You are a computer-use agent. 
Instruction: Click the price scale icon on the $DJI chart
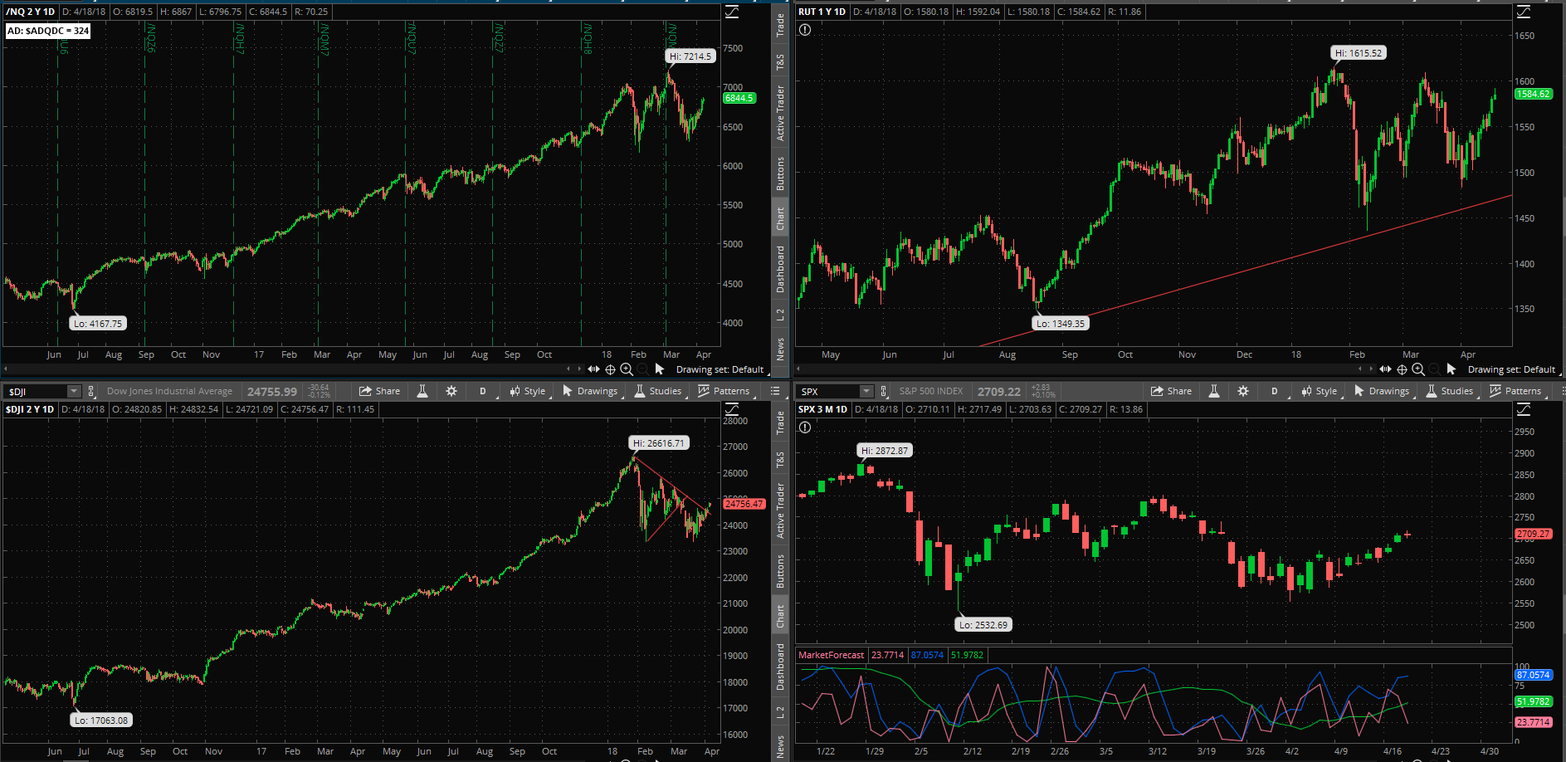tap(732, 409)
